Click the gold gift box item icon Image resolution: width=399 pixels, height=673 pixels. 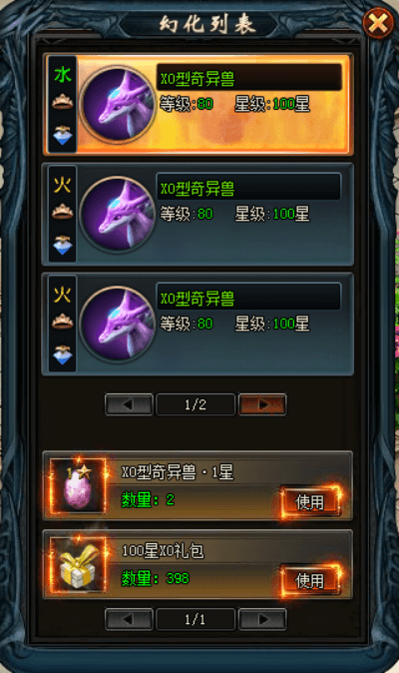(x=78, y=564)
